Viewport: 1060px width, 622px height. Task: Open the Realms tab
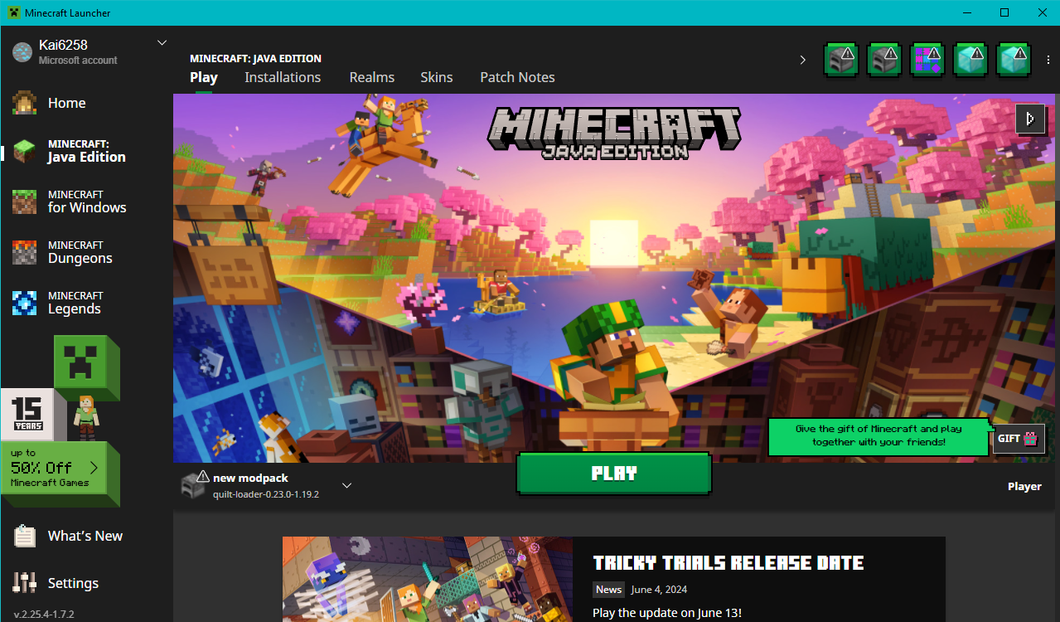coord(372,77)
